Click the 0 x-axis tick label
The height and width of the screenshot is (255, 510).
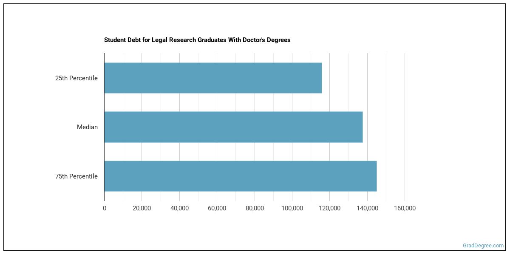pyautogui.click(x=105, y=208)
